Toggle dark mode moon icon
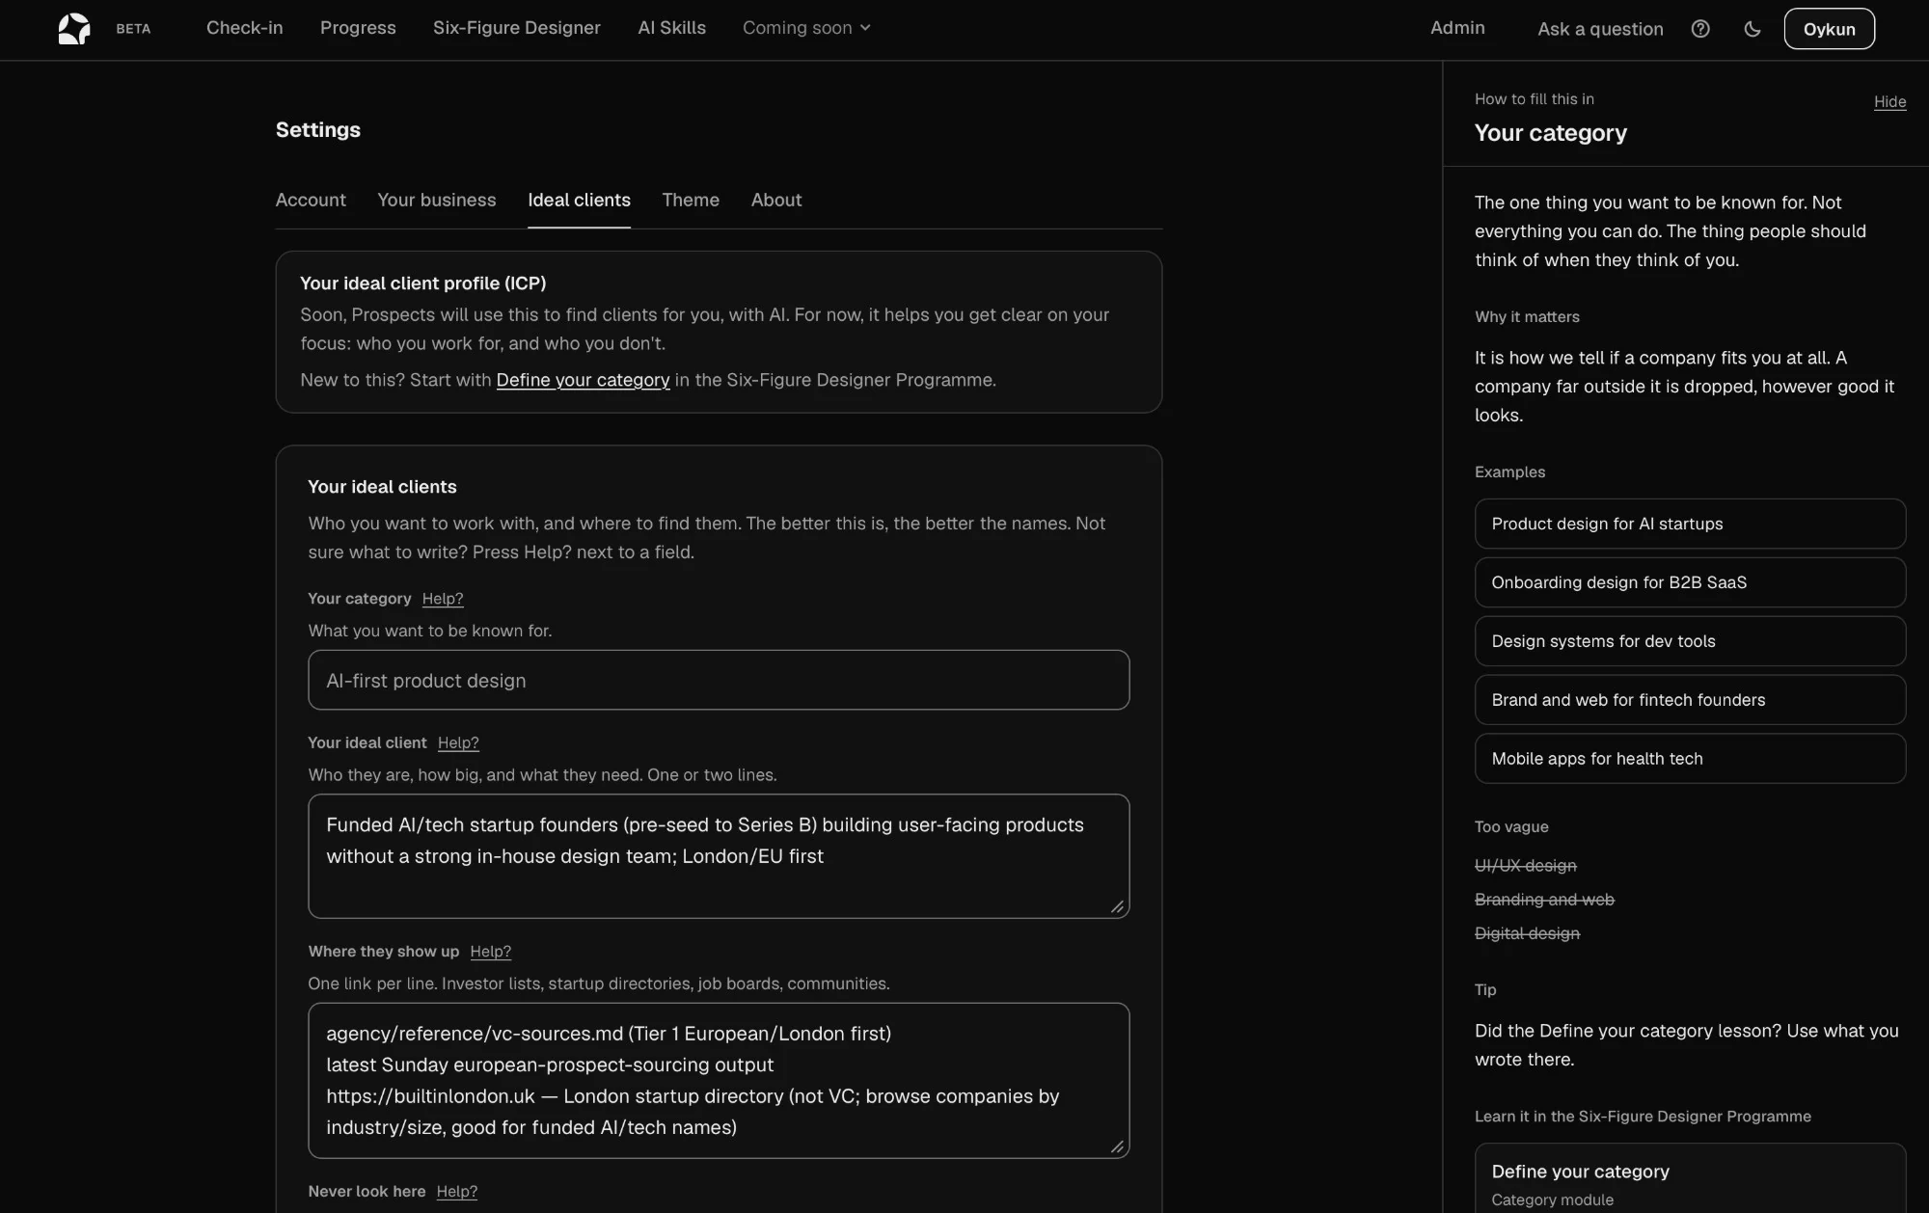This screenshot has height=1213, width=1929. click(1752, 29)
